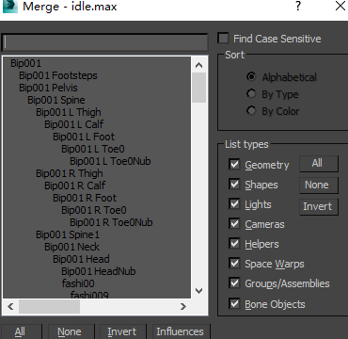Select Bip001 Pelvis in list
The height and width of the screenshot is (339, 348).
tap(48, 88)
